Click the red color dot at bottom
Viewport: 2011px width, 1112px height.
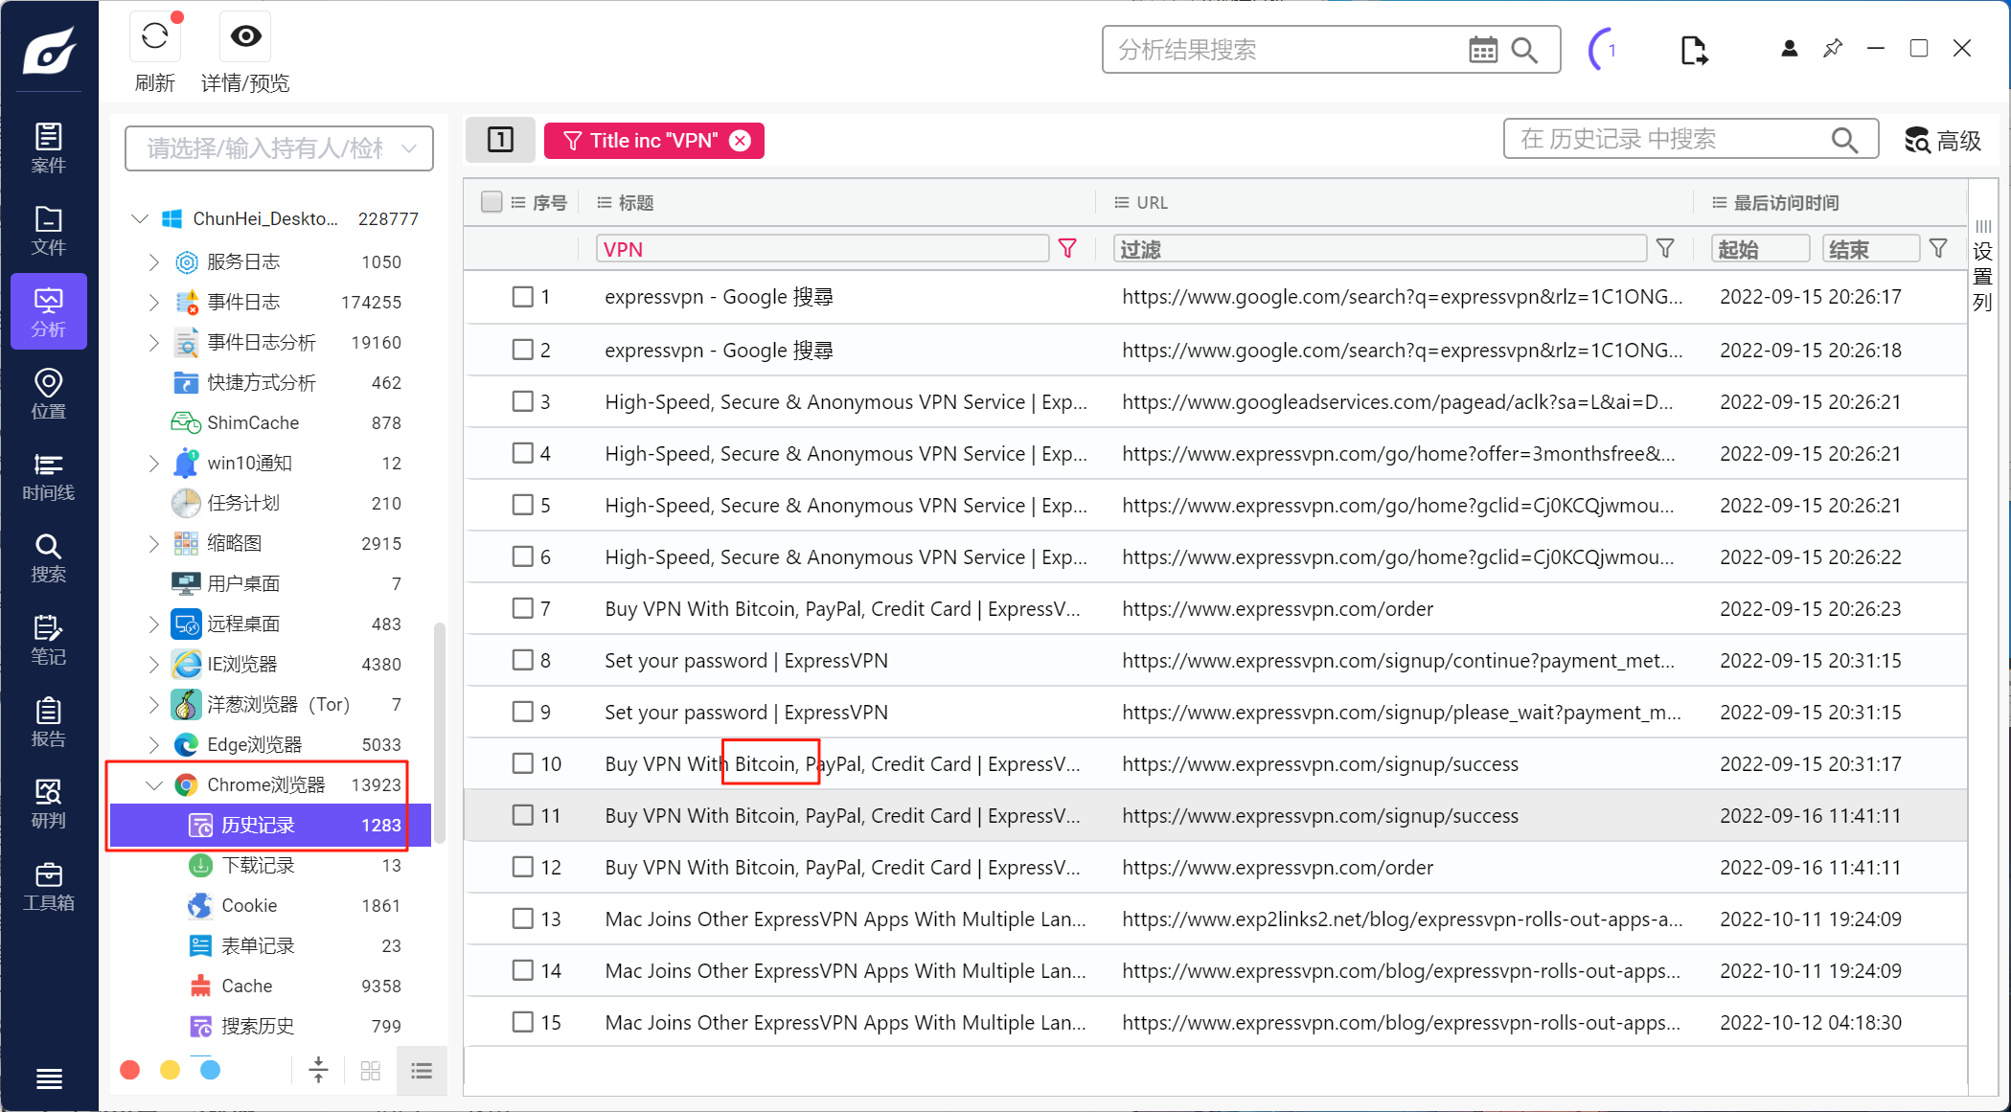(x=130, y=1070)
